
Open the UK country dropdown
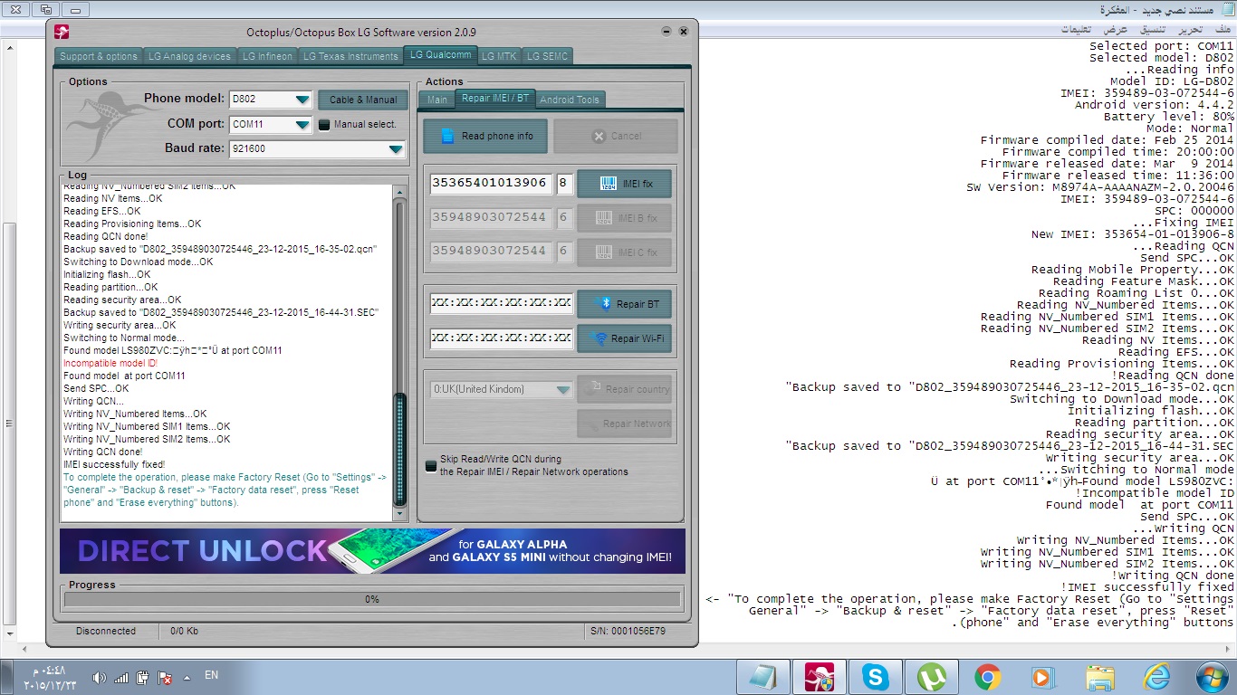click(563, 390)
